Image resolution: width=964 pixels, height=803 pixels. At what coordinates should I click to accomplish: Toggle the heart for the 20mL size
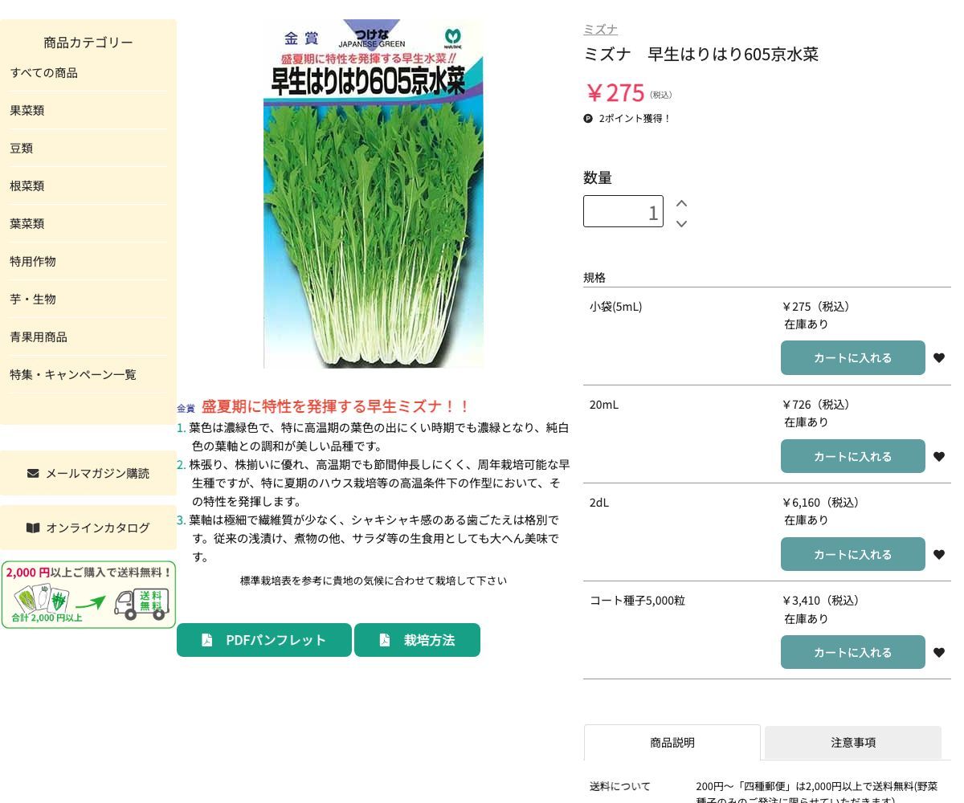click(939, 456)
